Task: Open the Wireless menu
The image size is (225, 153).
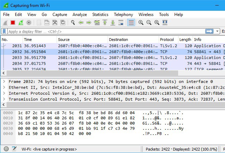Action: (146, 15)
